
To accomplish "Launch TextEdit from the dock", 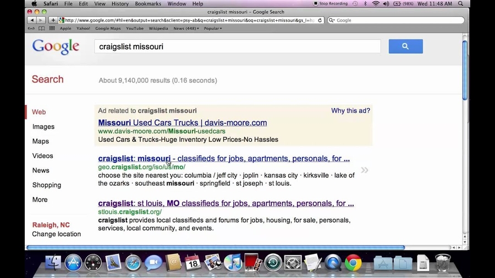I will tap(313, 262).
